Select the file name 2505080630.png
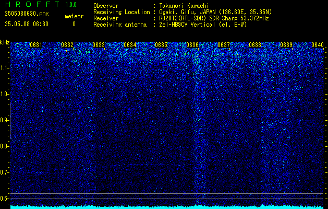 [27, 14]
